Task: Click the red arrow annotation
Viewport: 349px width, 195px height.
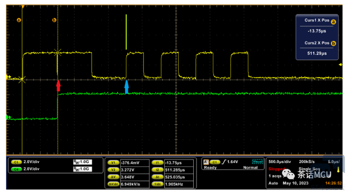Action: [x=58, y=86]
